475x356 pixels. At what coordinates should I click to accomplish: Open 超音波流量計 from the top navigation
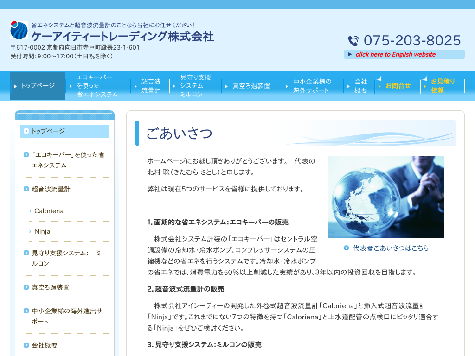151,85
